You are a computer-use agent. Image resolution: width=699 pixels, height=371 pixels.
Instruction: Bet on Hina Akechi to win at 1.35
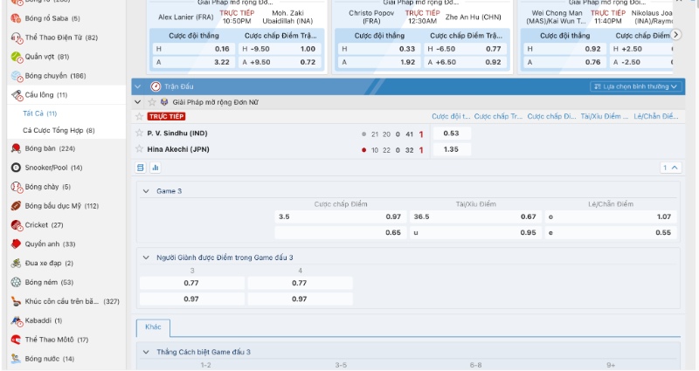(451, 149)
